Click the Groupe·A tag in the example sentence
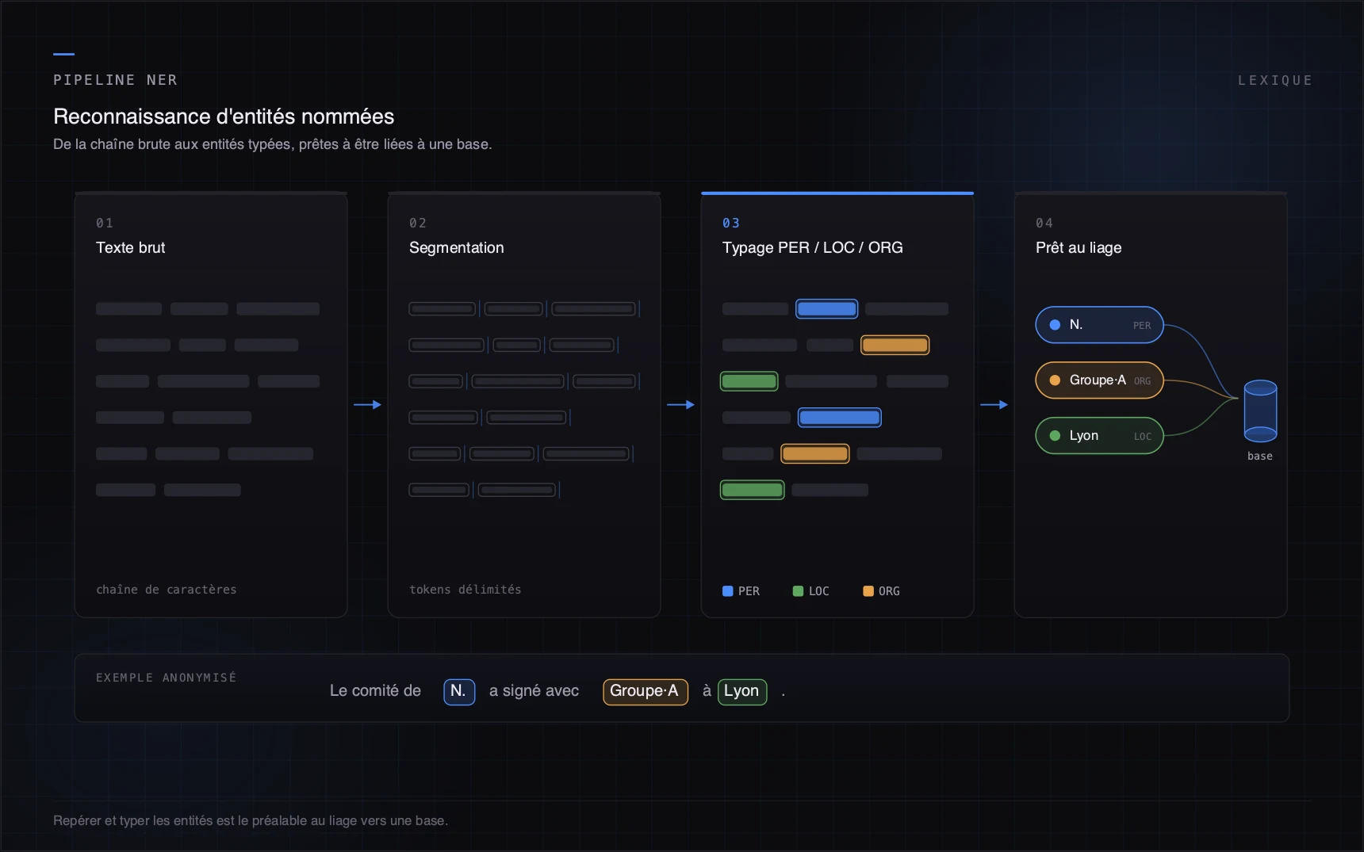Viewport: 1364px width, 852px height. (x=645, y=691)
